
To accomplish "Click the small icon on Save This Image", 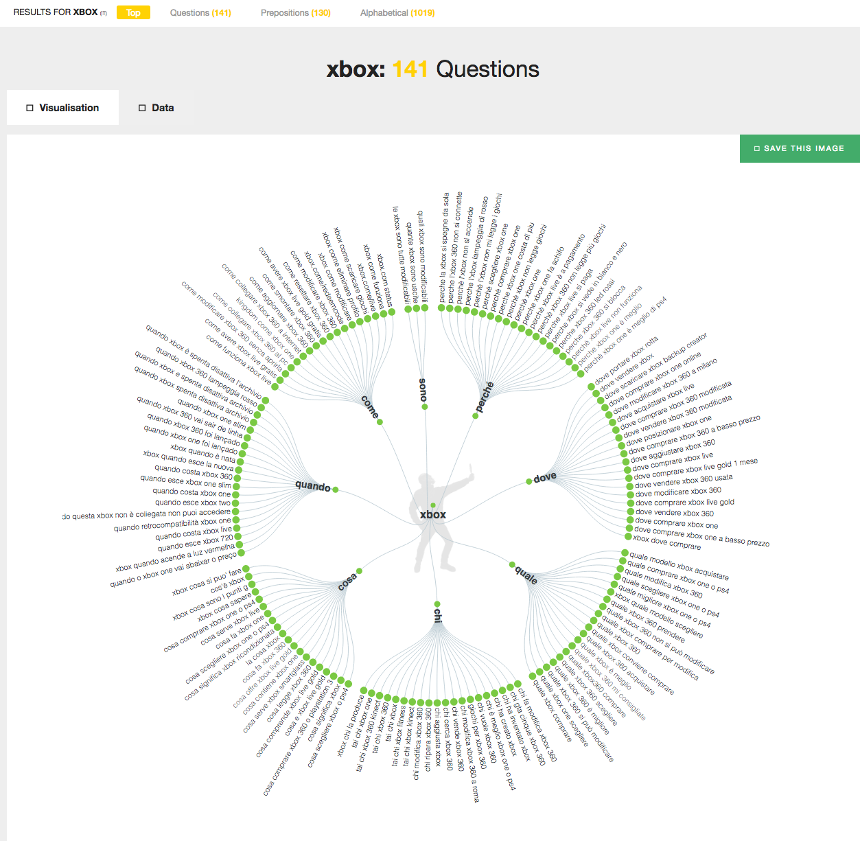I will (x=757, y=148).
